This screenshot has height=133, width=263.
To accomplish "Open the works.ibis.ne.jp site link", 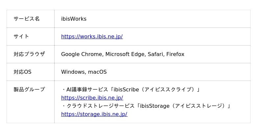I will click(92, 36).
